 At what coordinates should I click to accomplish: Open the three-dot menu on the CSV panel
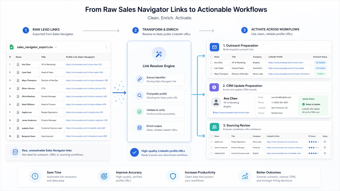(x=106, y=47)
